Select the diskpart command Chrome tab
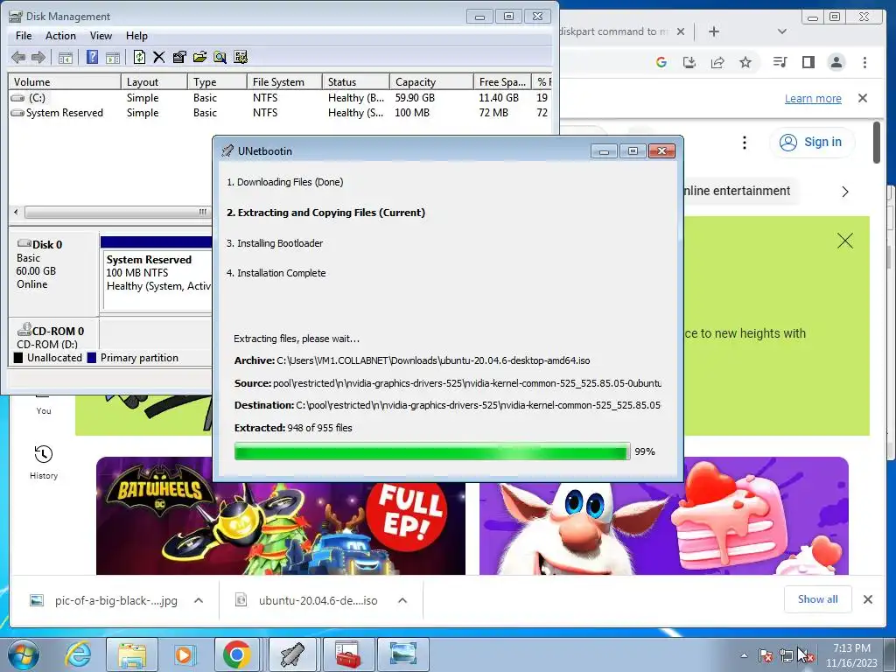Screen dimensions: 896x672 click(x=613, y=31)
